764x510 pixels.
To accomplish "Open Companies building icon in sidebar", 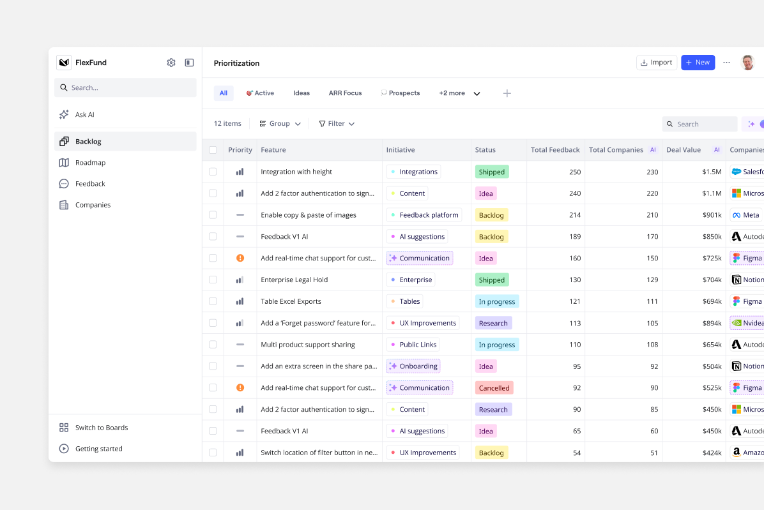I will click(64, 205).
